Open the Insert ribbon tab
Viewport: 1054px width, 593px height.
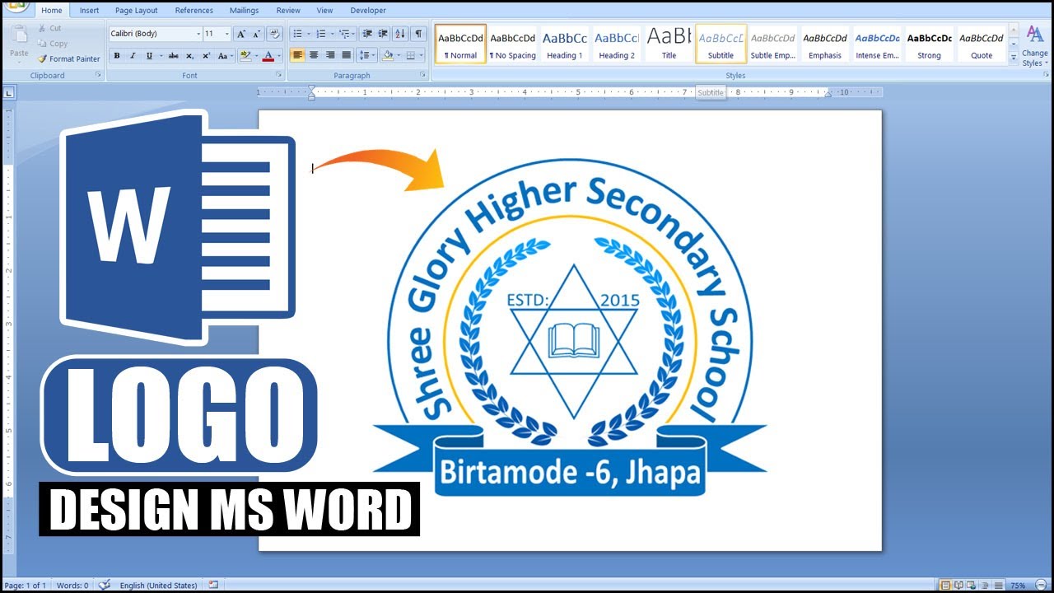click(90, 11)
